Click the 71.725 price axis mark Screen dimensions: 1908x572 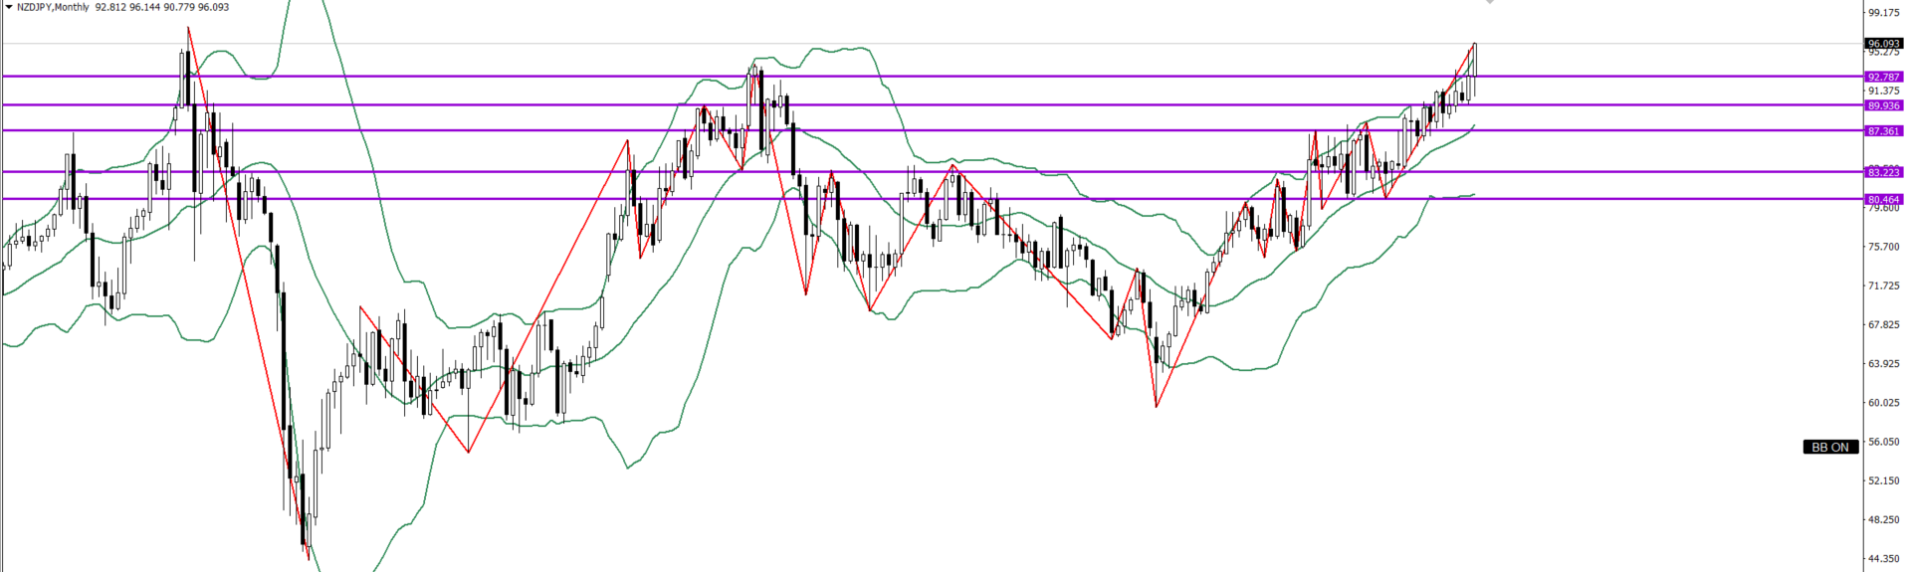(x=1884, y=286)
